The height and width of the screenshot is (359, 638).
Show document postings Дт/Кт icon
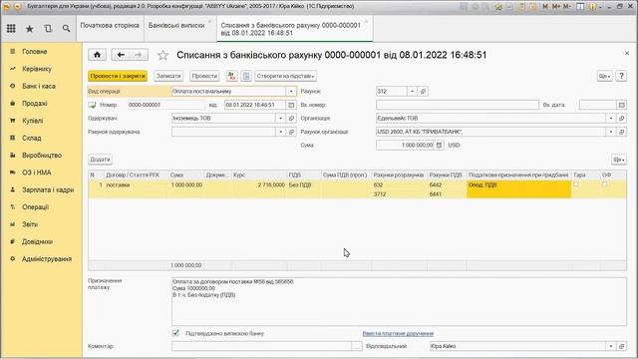pos(232,76)
